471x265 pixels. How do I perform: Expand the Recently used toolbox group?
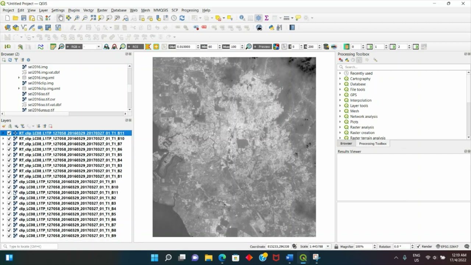pyautogui.click(x=340, y=73)
